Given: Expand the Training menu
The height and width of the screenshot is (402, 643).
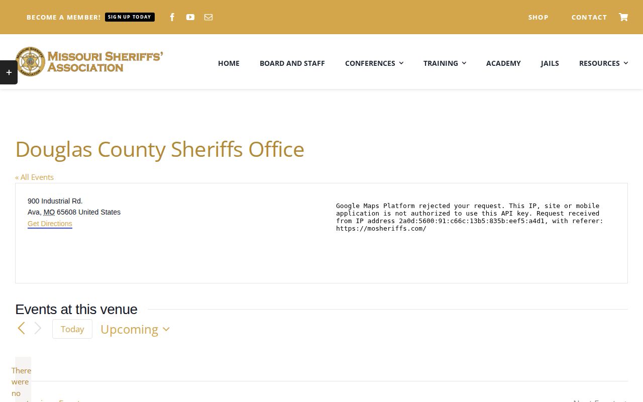Looking at the screenshot, I should click(x=445, y=63).
